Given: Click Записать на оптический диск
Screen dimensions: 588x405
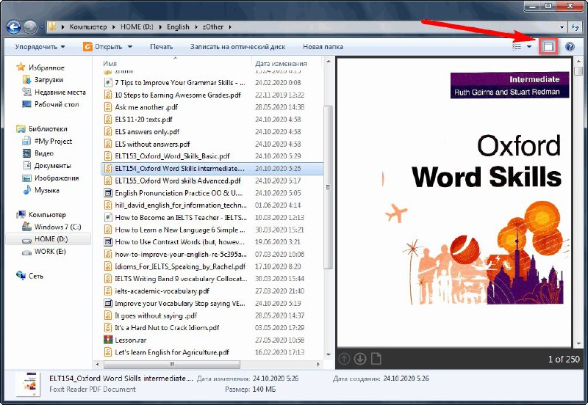Looking at the screenshot, I should pos(237,47).
